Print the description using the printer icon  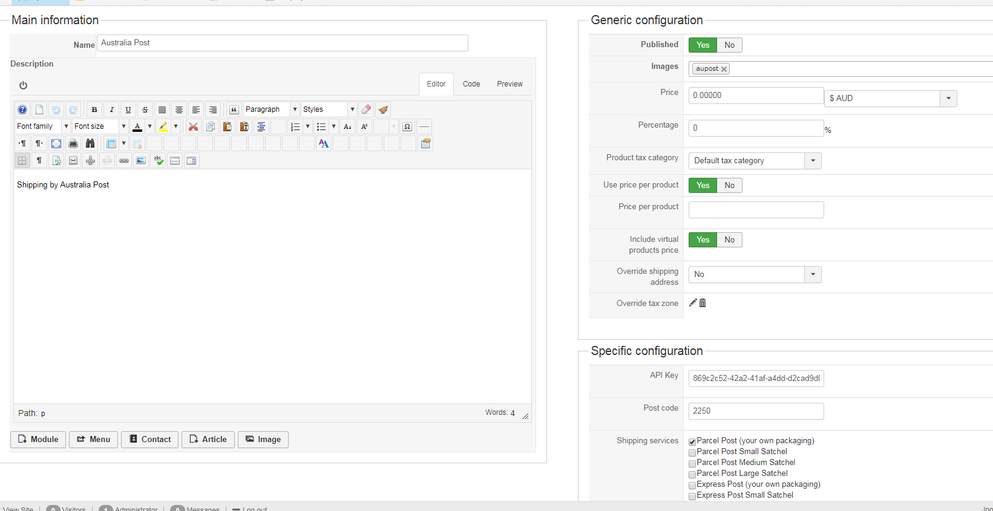[73, 143]
